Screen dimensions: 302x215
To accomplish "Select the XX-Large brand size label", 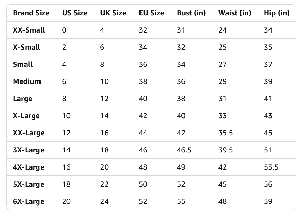I will (29, 133).
